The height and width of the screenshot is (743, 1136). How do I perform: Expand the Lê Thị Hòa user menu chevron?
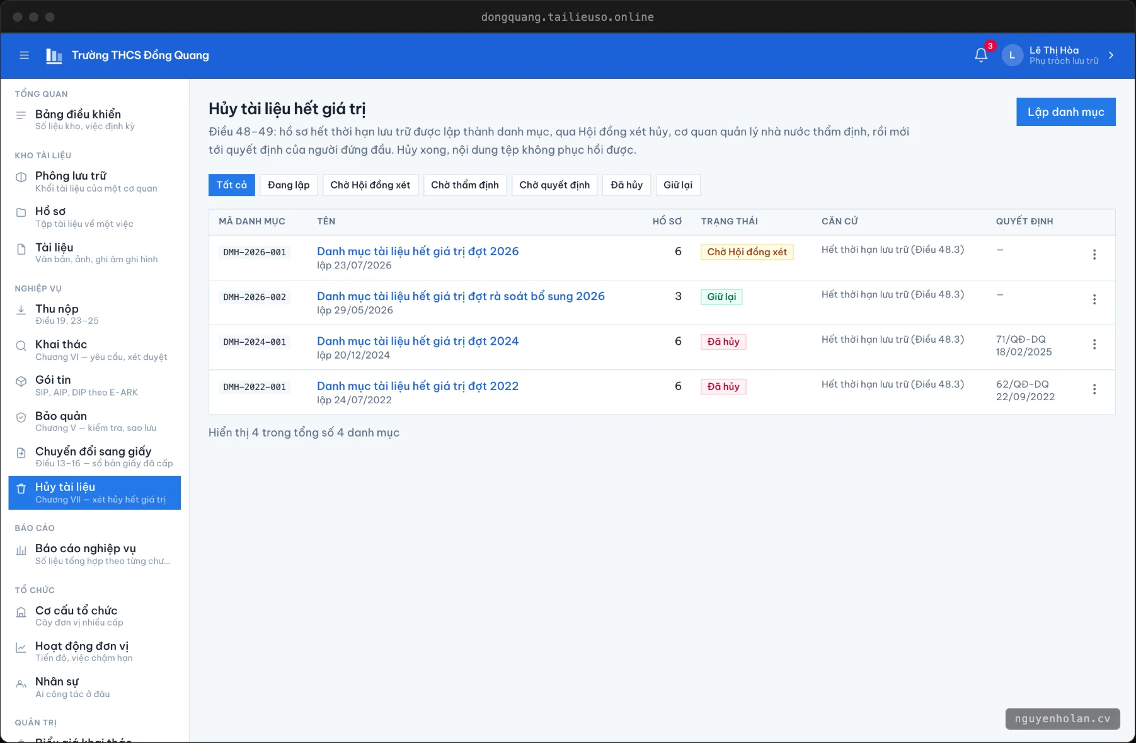point(1111,55)
